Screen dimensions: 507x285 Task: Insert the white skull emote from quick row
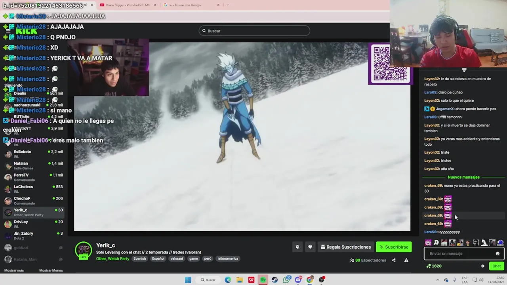point(436,243)
